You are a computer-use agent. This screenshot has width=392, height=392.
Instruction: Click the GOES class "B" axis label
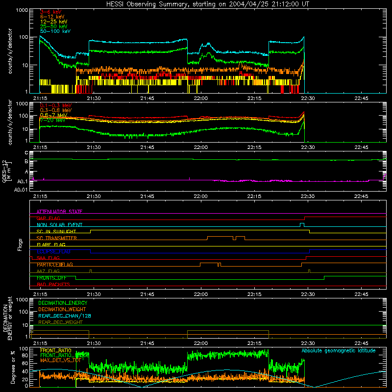26,161
